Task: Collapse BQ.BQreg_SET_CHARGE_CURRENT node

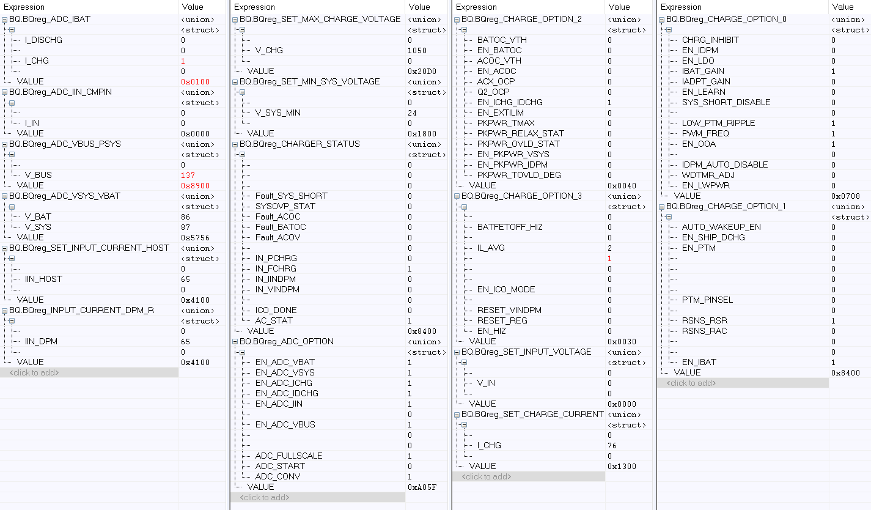Action: pos(457,415)
